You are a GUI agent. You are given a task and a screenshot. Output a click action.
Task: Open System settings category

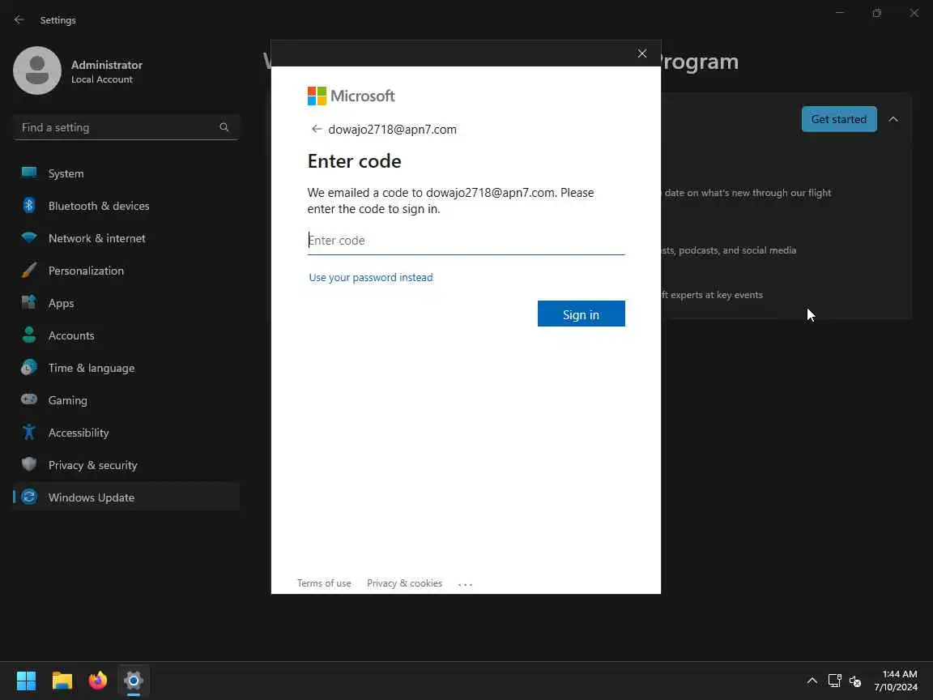(x=126, y=173)
